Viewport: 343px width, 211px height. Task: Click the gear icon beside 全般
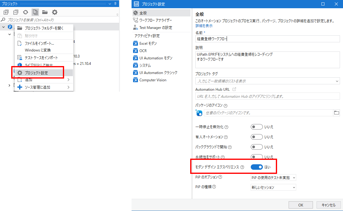pyautogui.click(x=135, y=13)
